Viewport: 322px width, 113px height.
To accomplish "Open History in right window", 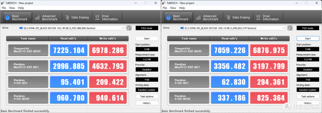I will (308, 103).
